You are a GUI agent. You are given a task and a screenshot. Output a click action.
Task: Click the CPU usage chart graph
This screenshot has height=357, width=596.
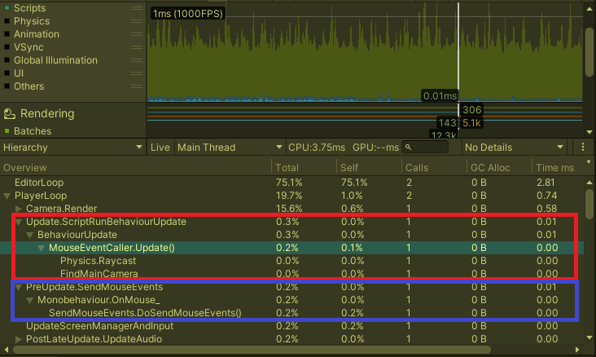pyautogui.click(x=365, y=52)
